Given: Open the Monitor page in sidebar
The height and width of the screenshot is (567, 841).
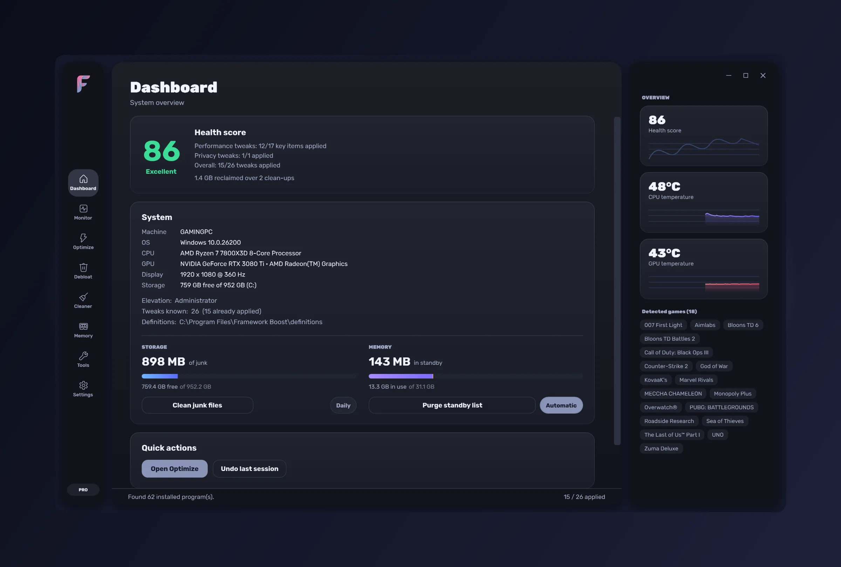Looking at the screenshot, I should pyautogui.click(x=83, y=212).
